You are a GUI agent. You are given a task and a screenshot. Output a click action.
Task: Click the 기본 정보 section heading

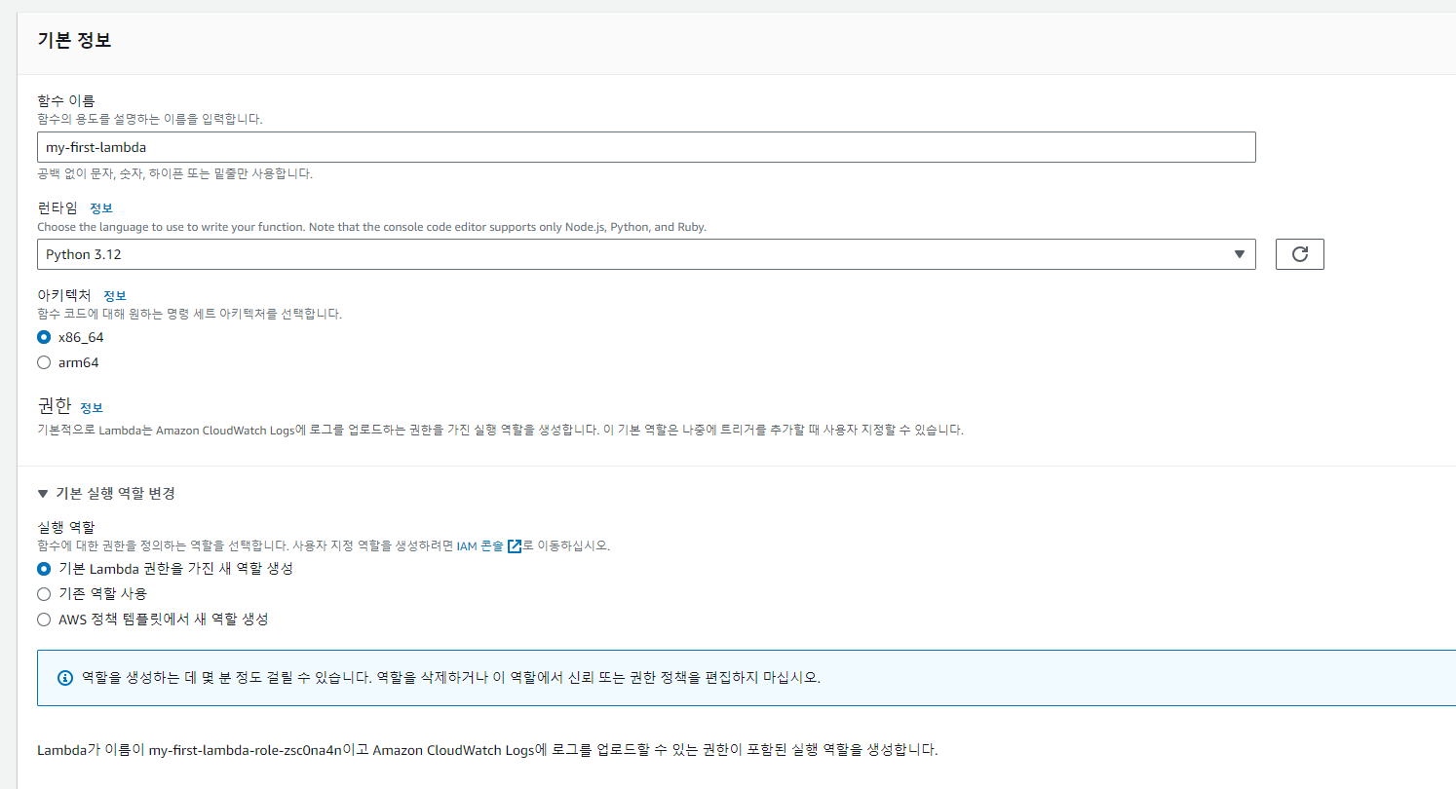click(74, 41)
